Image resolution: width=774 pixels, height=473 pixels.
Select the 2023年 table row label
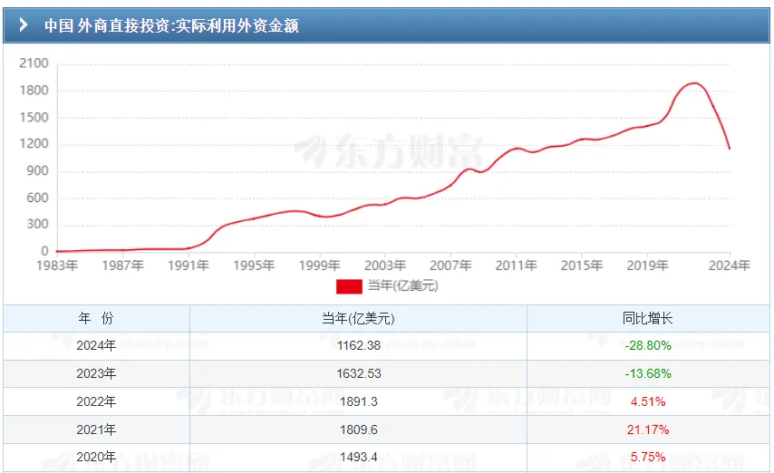pyautogui.click(x=97, y=373)
